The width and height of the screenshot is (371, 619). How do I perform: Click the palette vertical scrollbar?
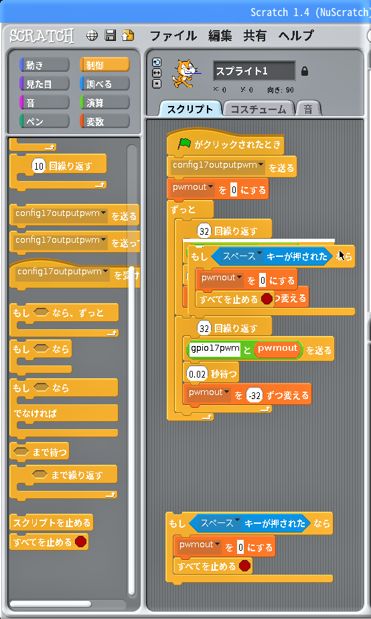pos(132,370)
